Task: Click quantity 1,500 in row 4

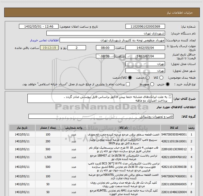Action: point(48,157)
